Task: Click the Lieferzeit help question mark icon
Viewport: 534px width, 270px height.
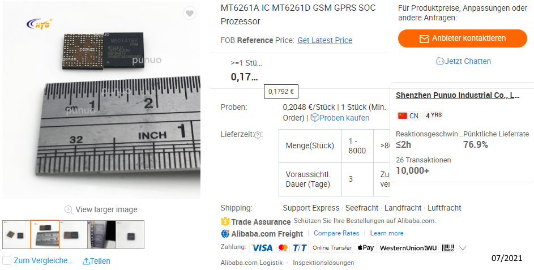Action: point(258,135)
